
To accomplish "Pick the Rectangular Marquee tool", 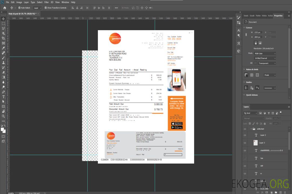I will click(x=3, y=23).
